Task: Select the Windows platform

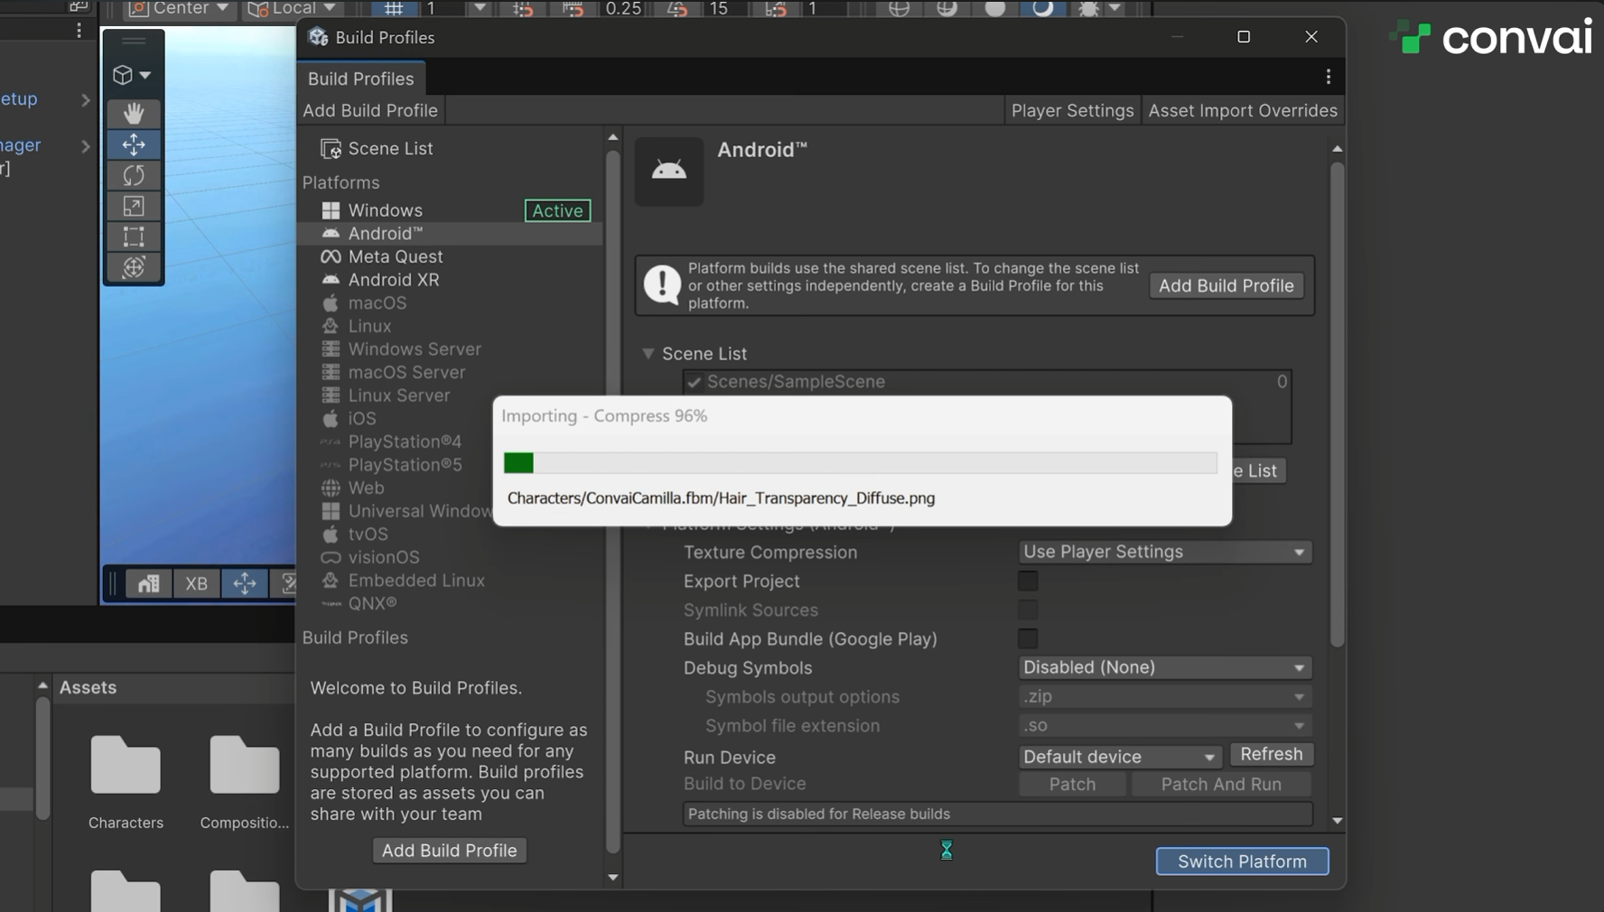Action: pyautogui.click(x=450, y=210)
